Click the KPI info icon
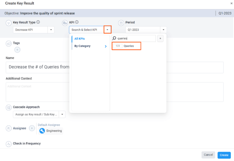The width and height of the screenshot is (234, 161). pos(77,22)
